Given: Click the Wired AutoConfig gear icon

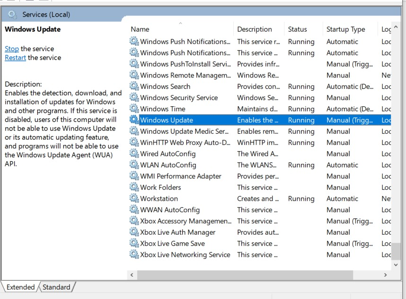Looking at the screenshot, I should [x=134, y=154].
